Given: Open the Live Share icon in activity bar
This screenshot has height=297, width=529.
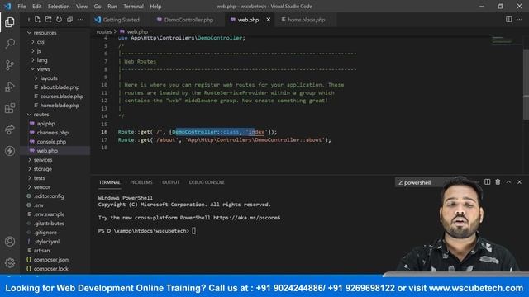Looking at the screenshot, I should pyautogui.click(x=10, y=130).
